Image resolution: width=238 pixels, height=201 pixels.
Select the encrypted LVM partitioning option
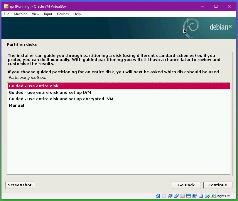61,99
